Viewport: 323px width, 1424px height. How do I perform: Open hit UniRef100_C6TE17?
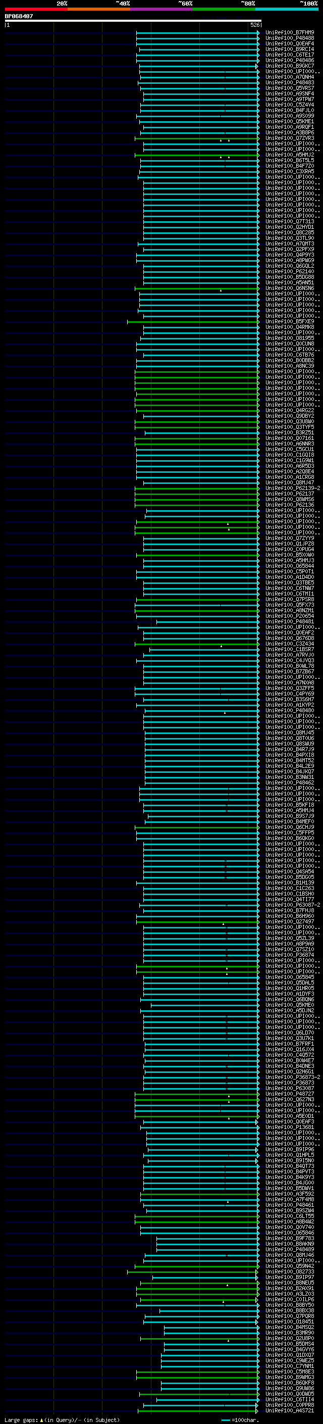[x=289, y=55]
